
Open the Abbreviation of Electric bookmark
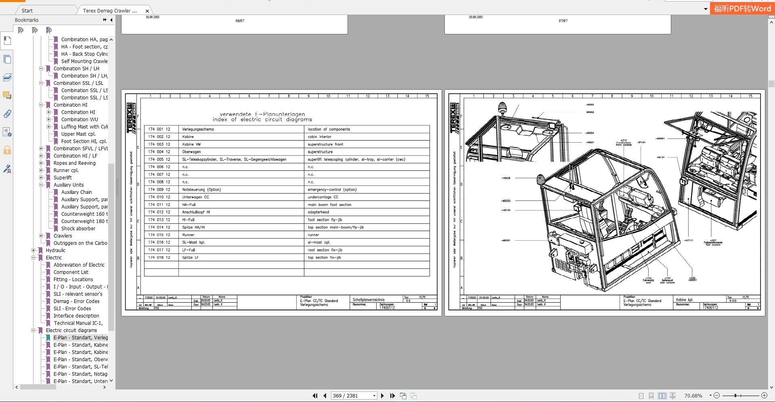tap(79, 265)
